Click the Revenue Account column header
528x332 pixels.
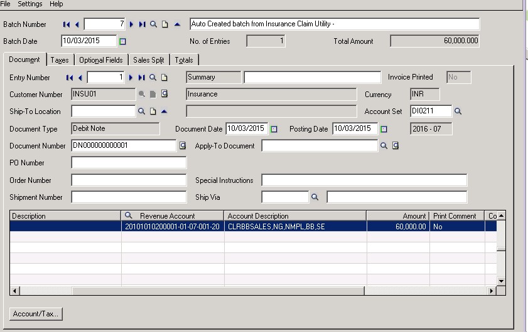click(167, 216)
